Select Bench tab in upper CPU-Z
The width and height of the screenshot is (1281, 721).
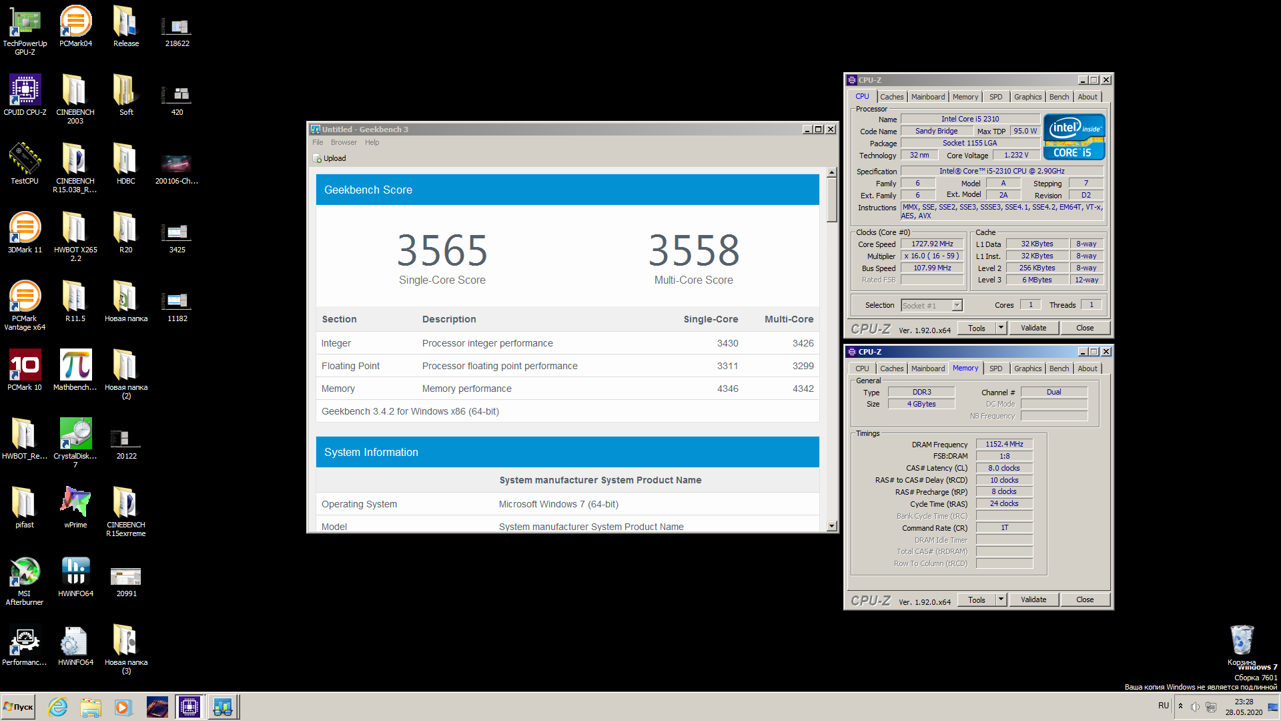coord(1059,97)
